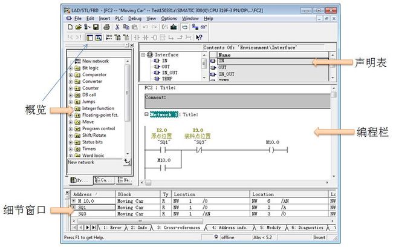
Task: Insert normally open contact from toolbar
Action: (x=137, y=38)
